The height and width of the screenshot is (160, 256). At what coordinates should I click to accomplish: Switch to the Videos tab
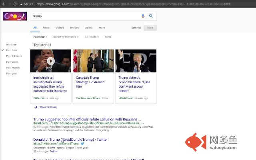60,28
